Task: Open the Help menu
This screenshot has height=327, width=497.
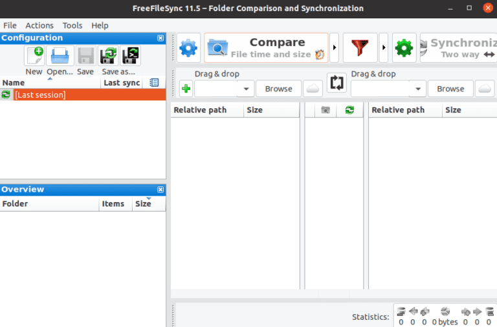Action: (x=100, y=25)
